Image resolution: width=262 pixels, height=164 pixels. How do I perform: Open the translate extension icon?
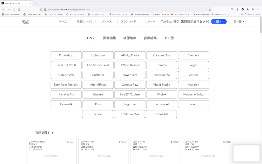(x=248, y=9)
